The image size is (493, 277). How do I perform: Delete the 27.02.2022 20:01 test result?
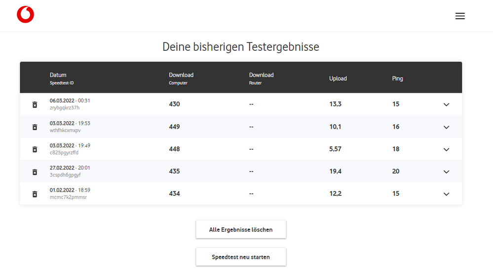point(35,172)
